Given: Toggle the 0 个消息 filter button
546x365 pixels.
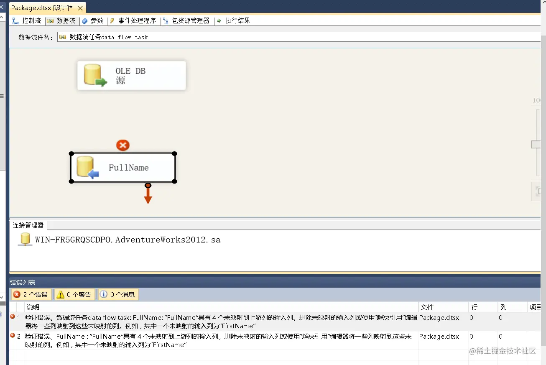Looking at the screenshot, I should click(x=118, y=294).
